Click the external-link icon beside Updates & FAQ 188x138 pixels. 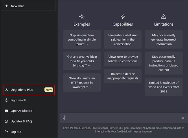tap(6, 121)
